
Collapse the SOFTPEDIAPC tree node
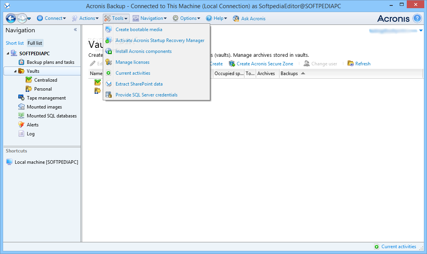pyautogui.click(x=8, y=53)
